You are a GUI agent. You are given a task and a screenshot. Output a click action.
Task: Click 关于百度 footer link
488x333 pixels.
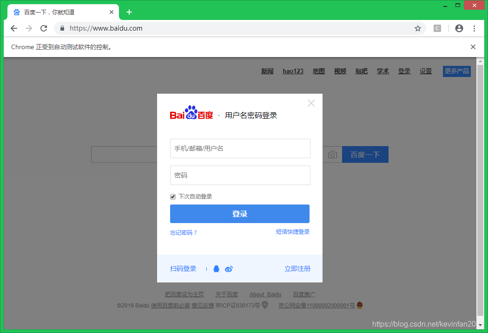227,294
